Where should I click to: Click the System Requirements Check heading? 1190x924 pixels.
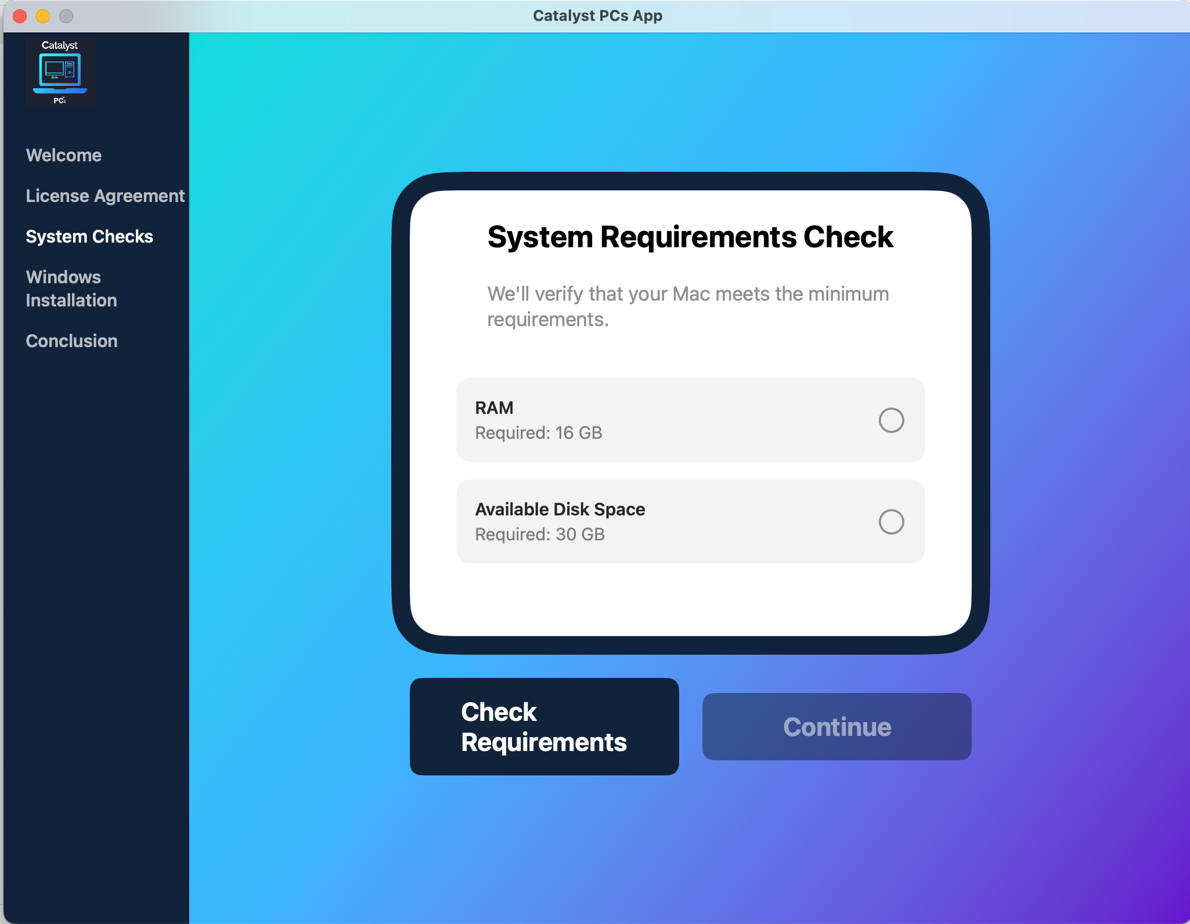690,237
